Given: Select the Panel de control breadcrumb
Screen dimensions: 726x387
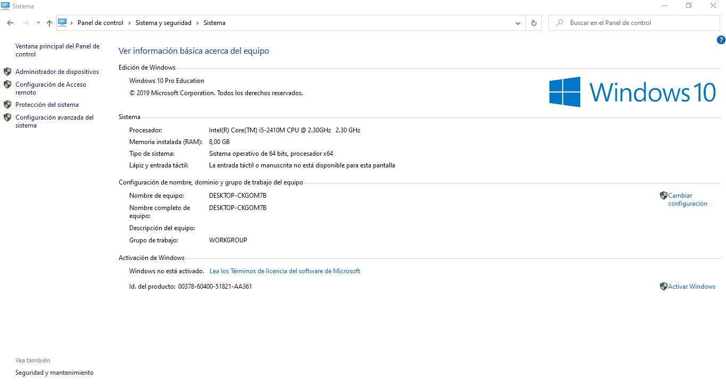Looking at the screenshot, I should coord(100,23).
